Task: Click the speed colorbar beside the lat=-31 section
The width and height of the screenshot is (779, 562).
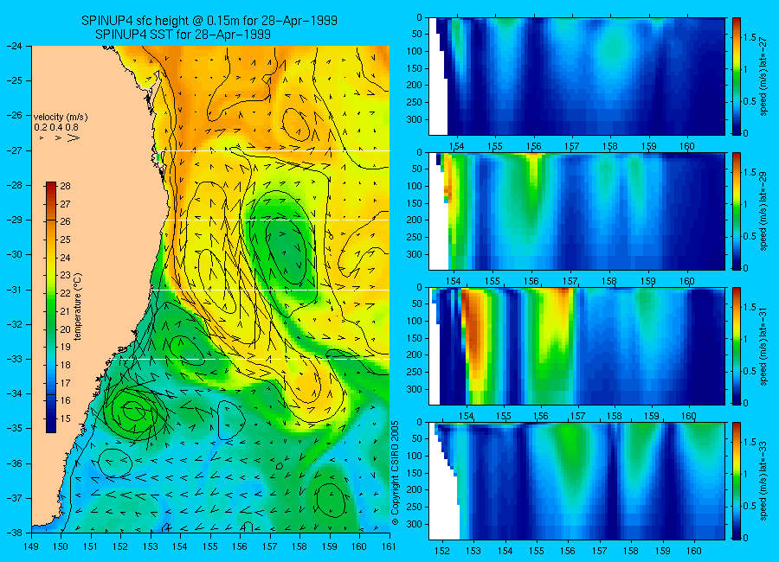Action: point(737,346)
